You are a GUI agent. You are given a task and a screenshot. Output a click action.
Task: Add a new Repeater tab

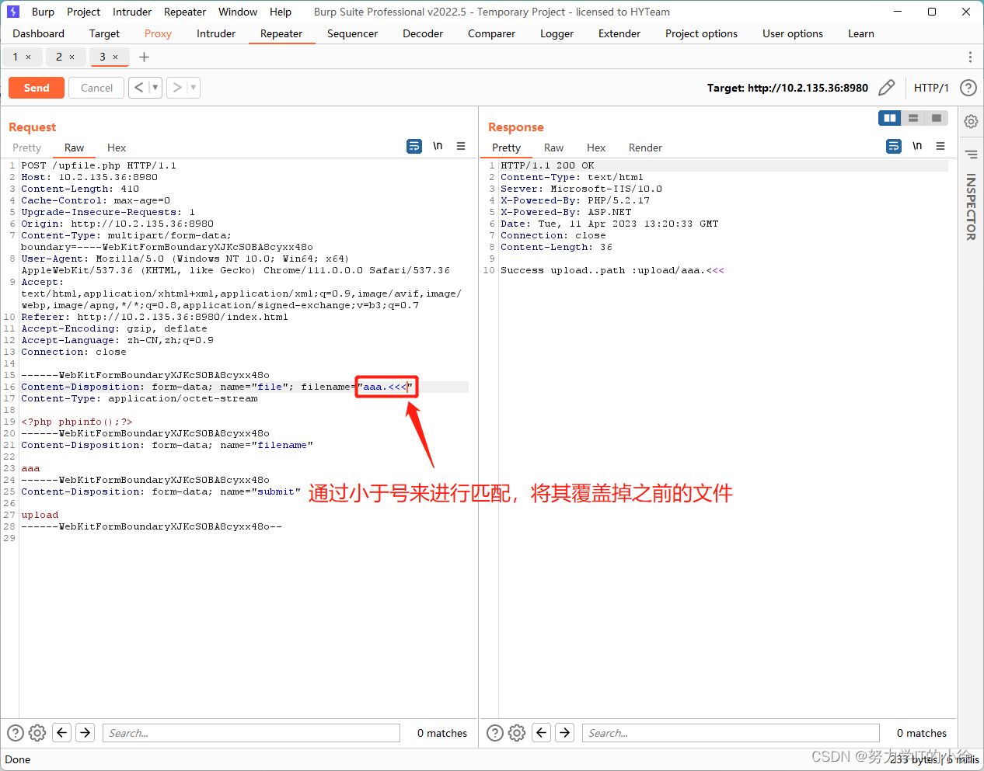pyautogui.click(x=144, y=57)
